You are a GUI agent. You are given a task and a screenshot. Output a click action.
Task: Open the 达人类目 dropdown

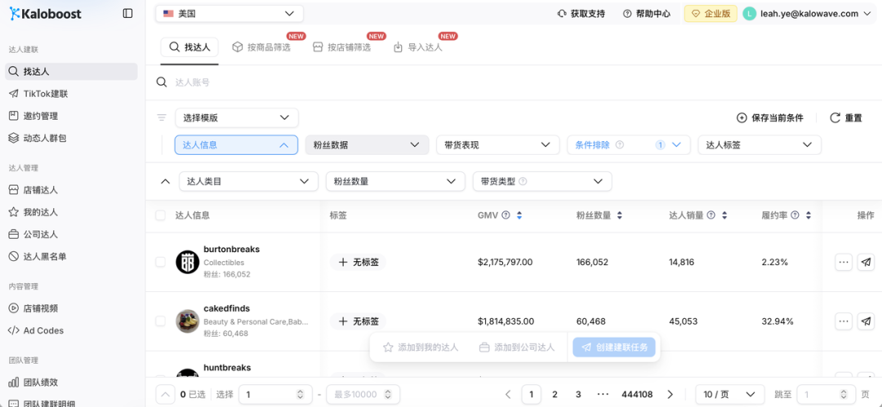[248, 181]
